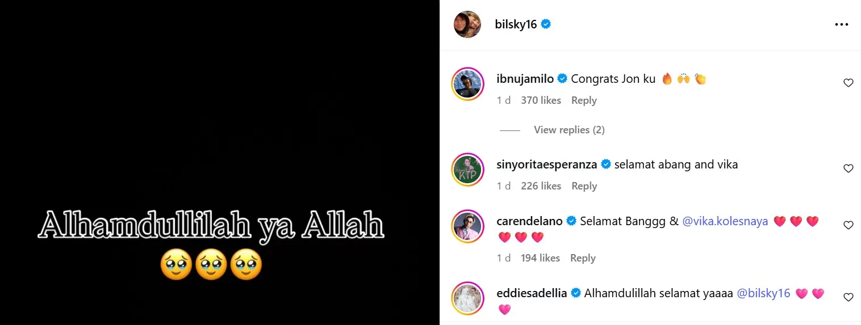Open the @bilsky16 mention in eddiesadellia's comment
Viewport: 861px width, 325px height.
click(763, 293)
